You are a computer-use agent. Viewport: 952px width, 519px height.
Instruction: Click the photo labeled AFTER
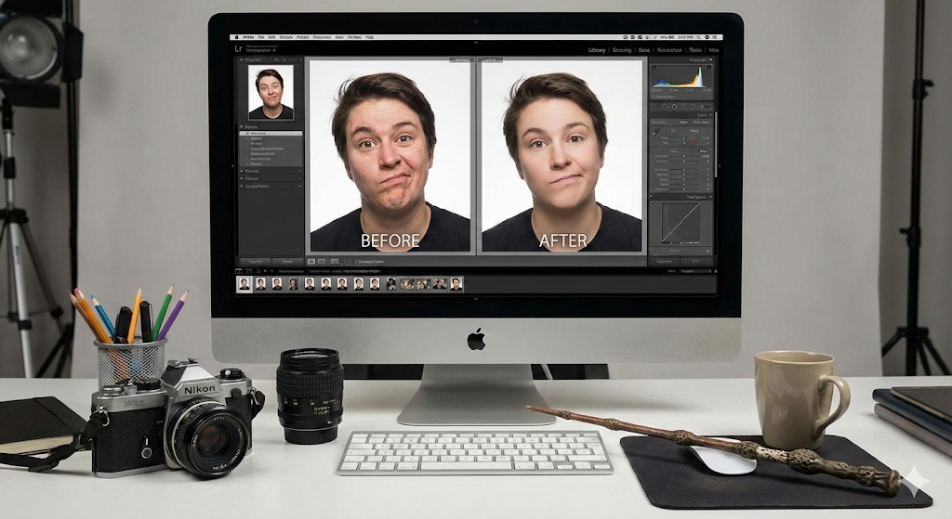562,156
